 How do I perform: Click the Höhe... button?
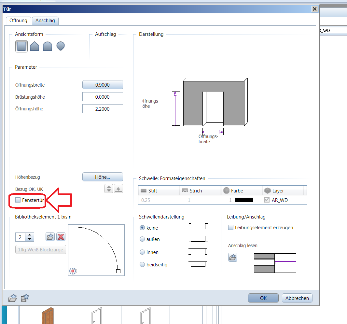(x=103, y=177)
